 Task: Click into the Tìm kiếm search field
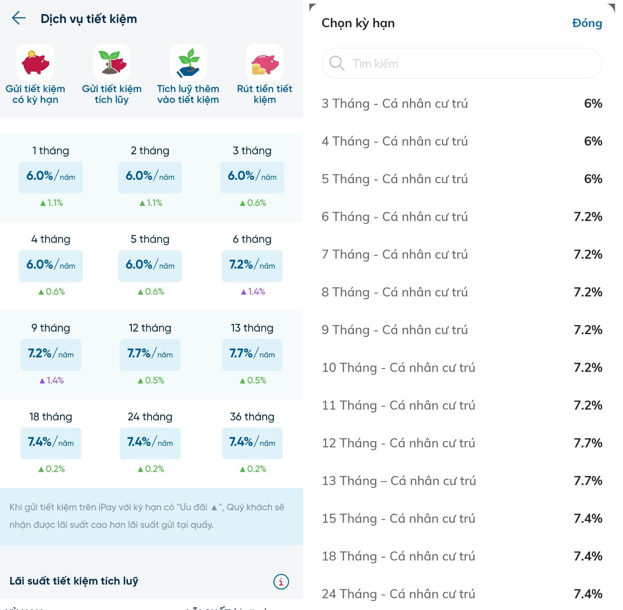(x=465, y=63)
